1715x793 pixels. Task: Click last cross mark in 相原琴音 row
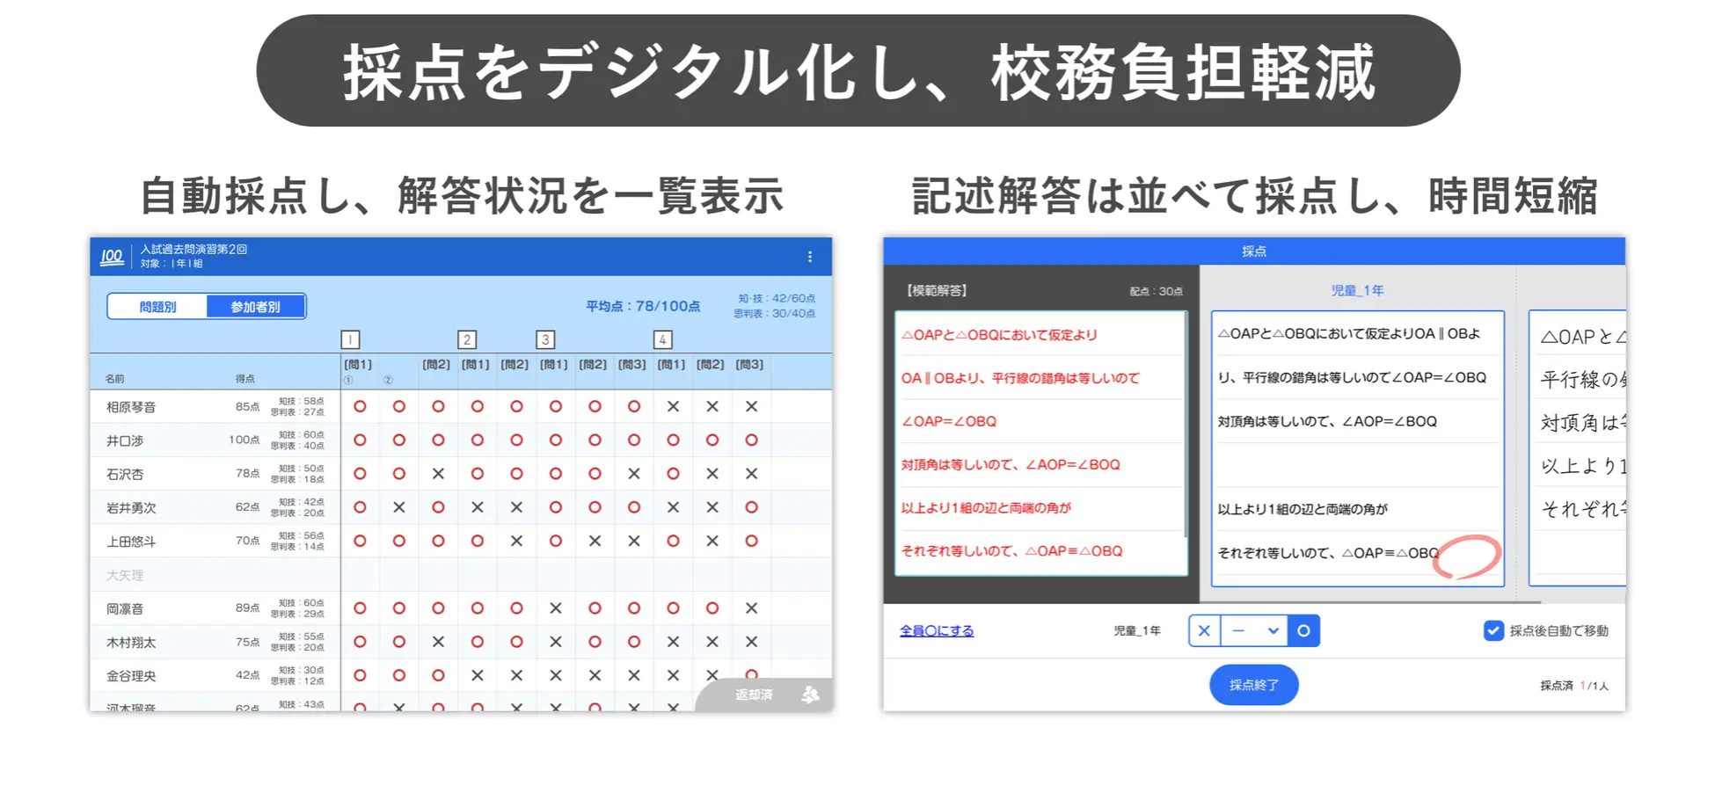[x=751, y=407]
